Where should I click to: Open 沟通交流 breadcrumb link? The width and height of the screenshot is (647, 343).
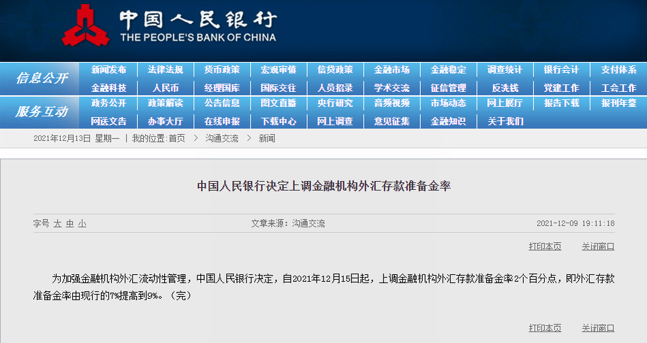pyautogui.click(x=221, y=139)
